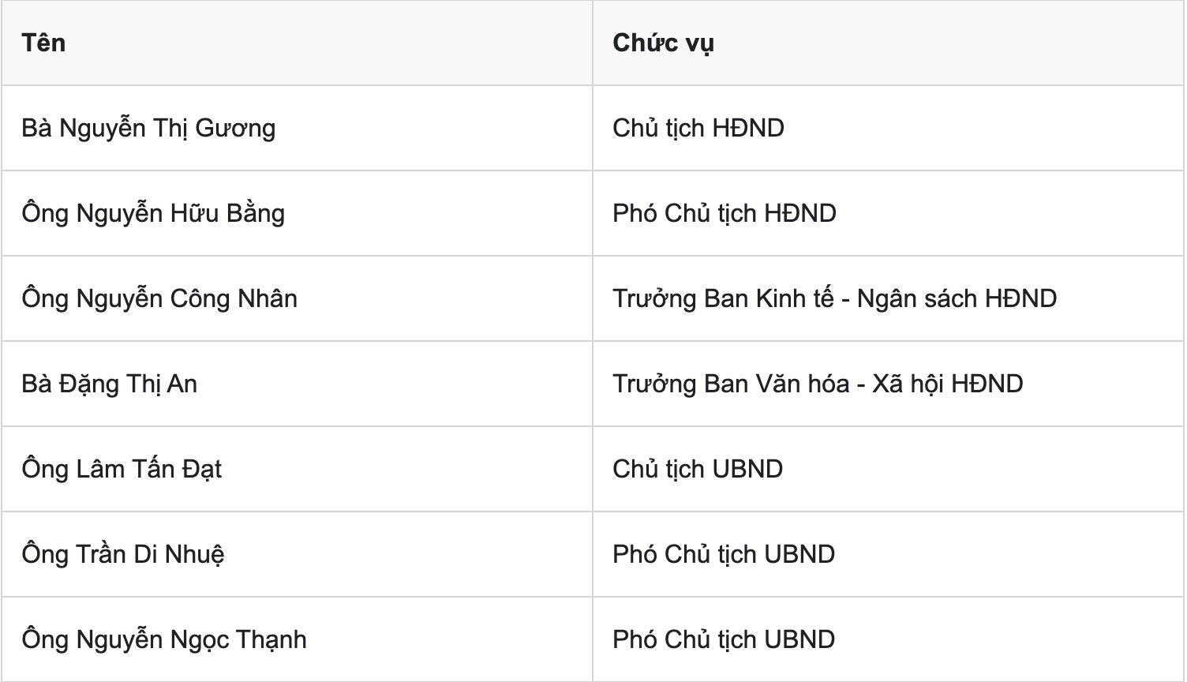Click the name "Ông Lâm Tấn Đạt"
1187x682 pixels.
click(122, 470)
